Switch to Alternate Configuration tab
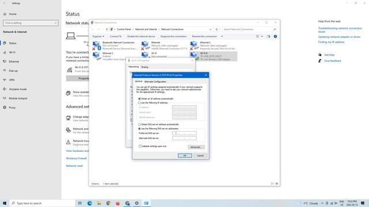369x207 pixels. pos(155,82)
